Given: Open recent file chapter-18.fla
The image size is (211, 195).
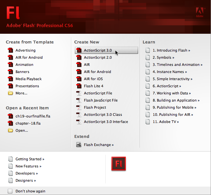Looking at the screenshot, I should point(28,123).
